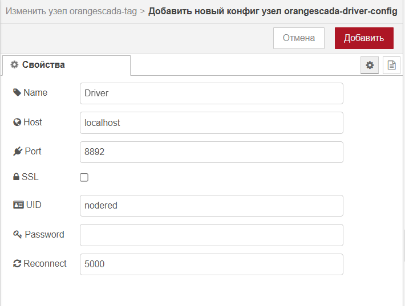Focus the Name field containing Driver

pos(212,93)
